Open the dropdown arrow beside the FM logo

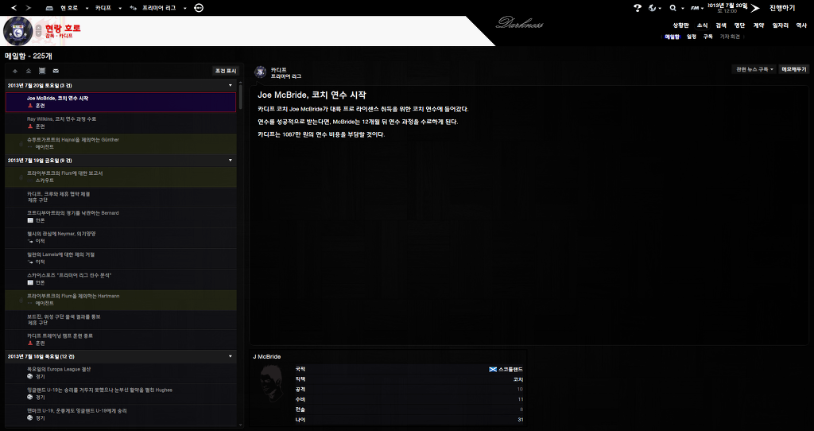702,8
